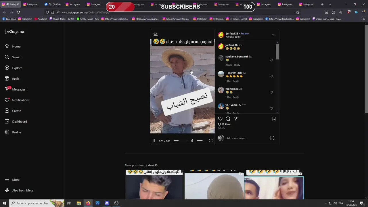Open the emoji picker for comment
Screen dimensions: 368x207
272,138
